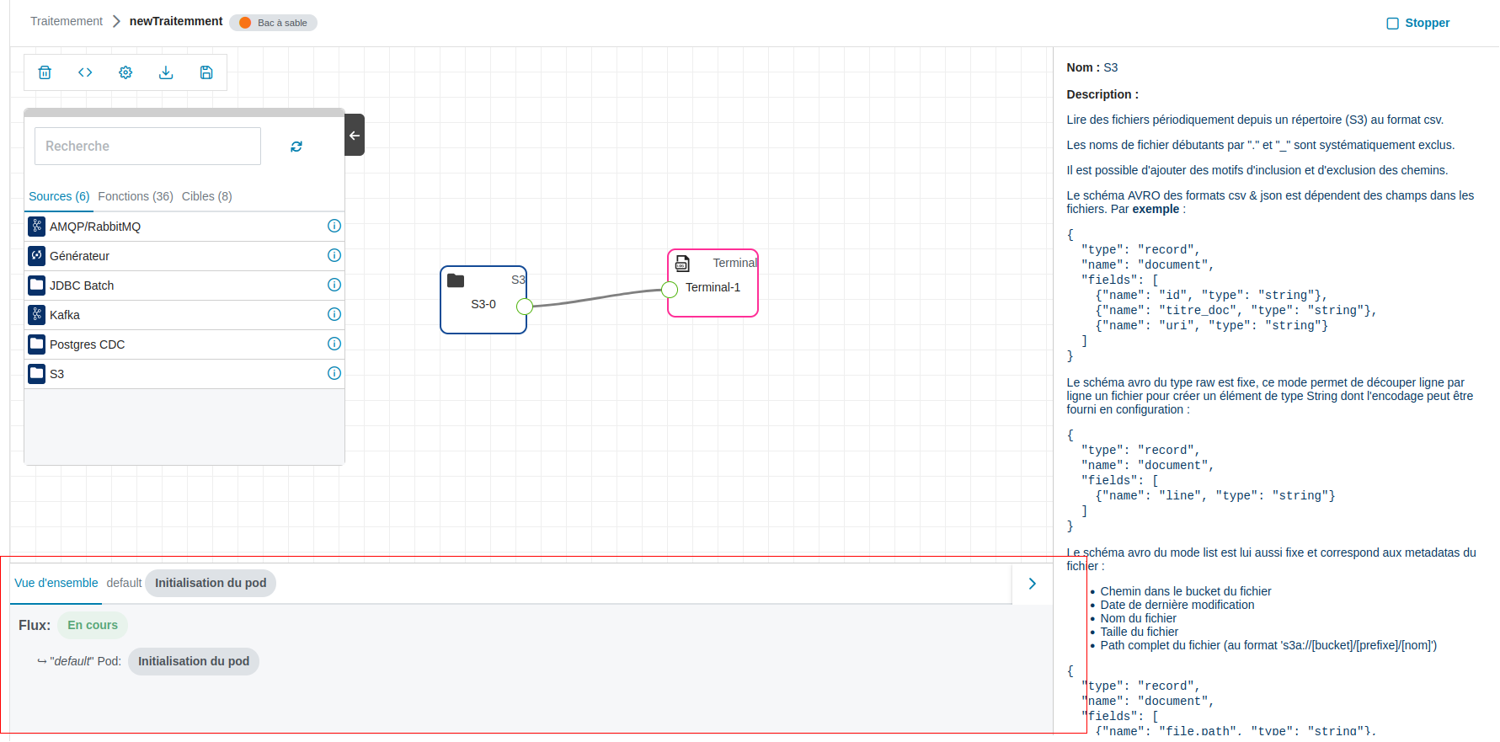Show info for AMQP/RabbitMQ source

pos(334,226)
